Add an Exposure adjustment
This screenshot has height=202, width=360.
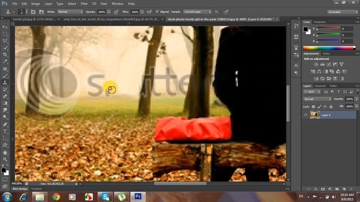point(335,65)
